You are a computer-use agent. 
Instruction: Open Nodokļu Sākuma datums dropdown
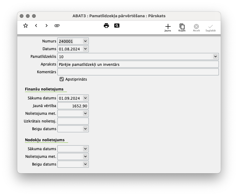tap(85, 149)
